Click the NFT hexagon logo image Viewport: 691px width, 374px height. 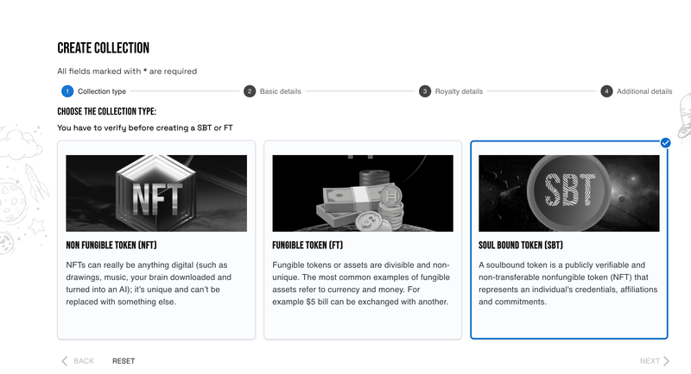click(156, 193)
